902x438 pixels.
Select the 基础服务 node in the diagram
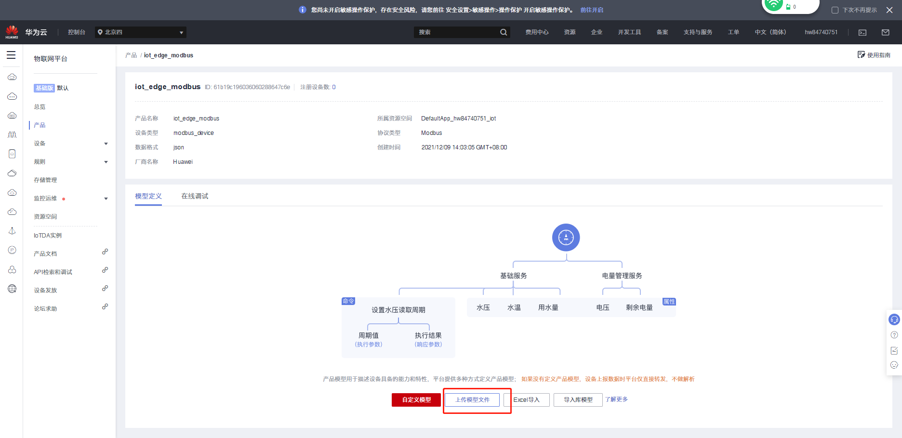coord(513,276)
